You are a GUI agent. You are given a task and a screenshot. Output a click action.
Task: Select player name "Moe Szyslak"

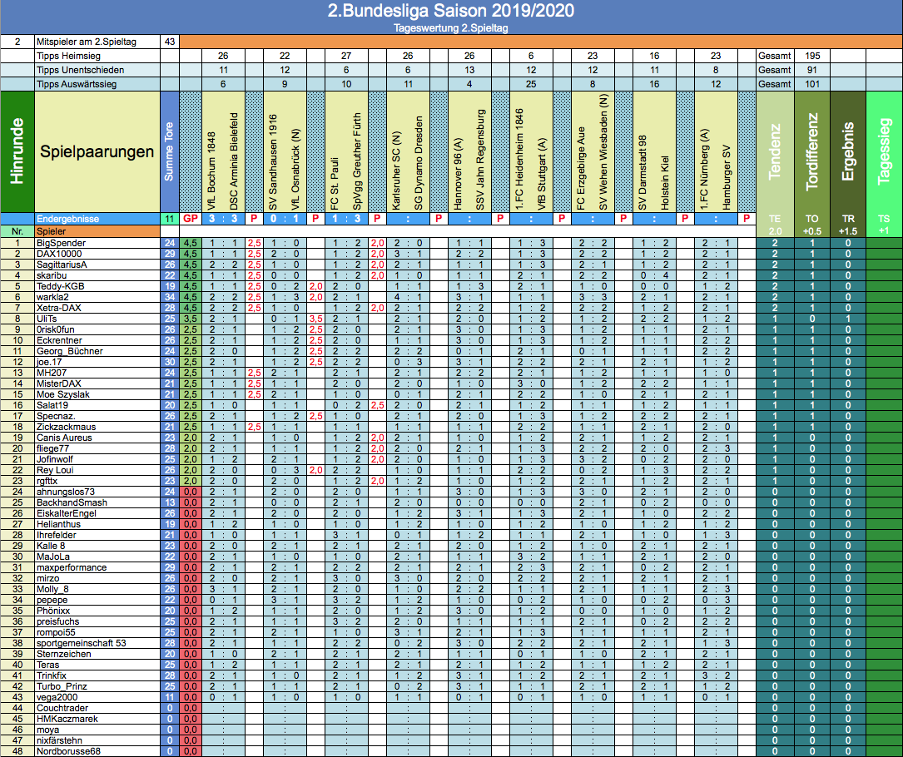[62, 394]
